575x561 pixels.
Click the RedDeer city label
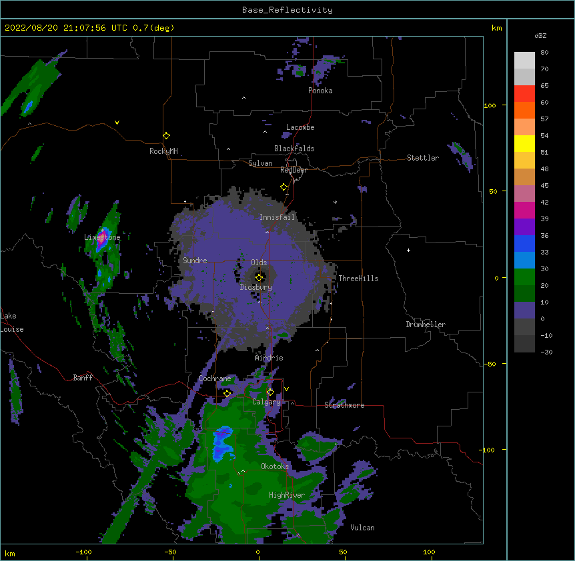pos(294,170)
